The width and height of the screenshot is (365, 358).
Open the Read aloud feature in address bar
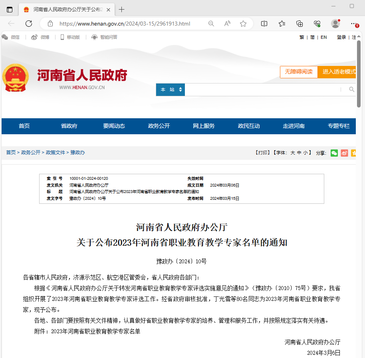(x=227, y=24)
